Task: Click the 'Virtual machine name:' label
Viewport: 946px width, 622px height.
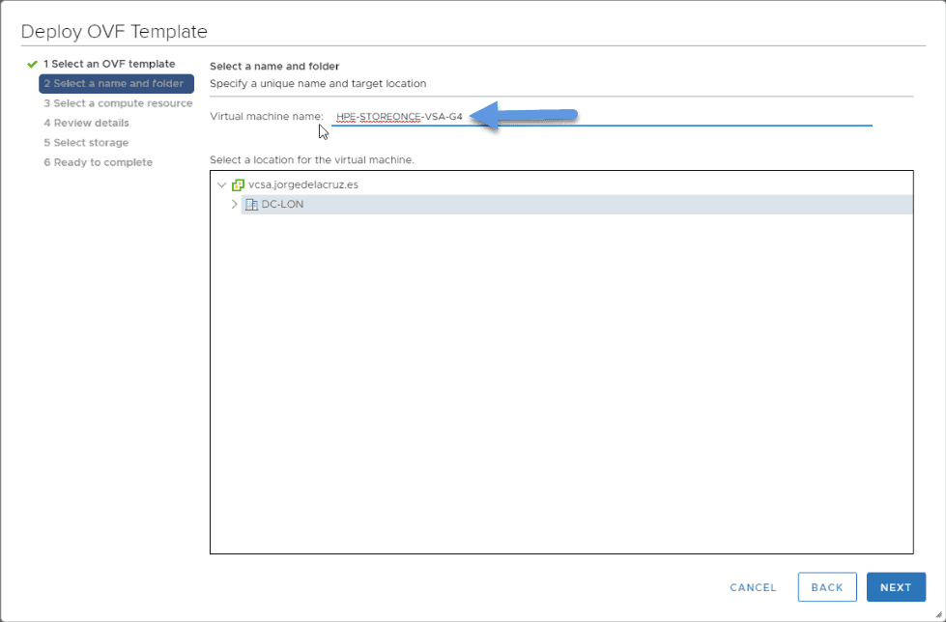Action: tap(267, 117)
